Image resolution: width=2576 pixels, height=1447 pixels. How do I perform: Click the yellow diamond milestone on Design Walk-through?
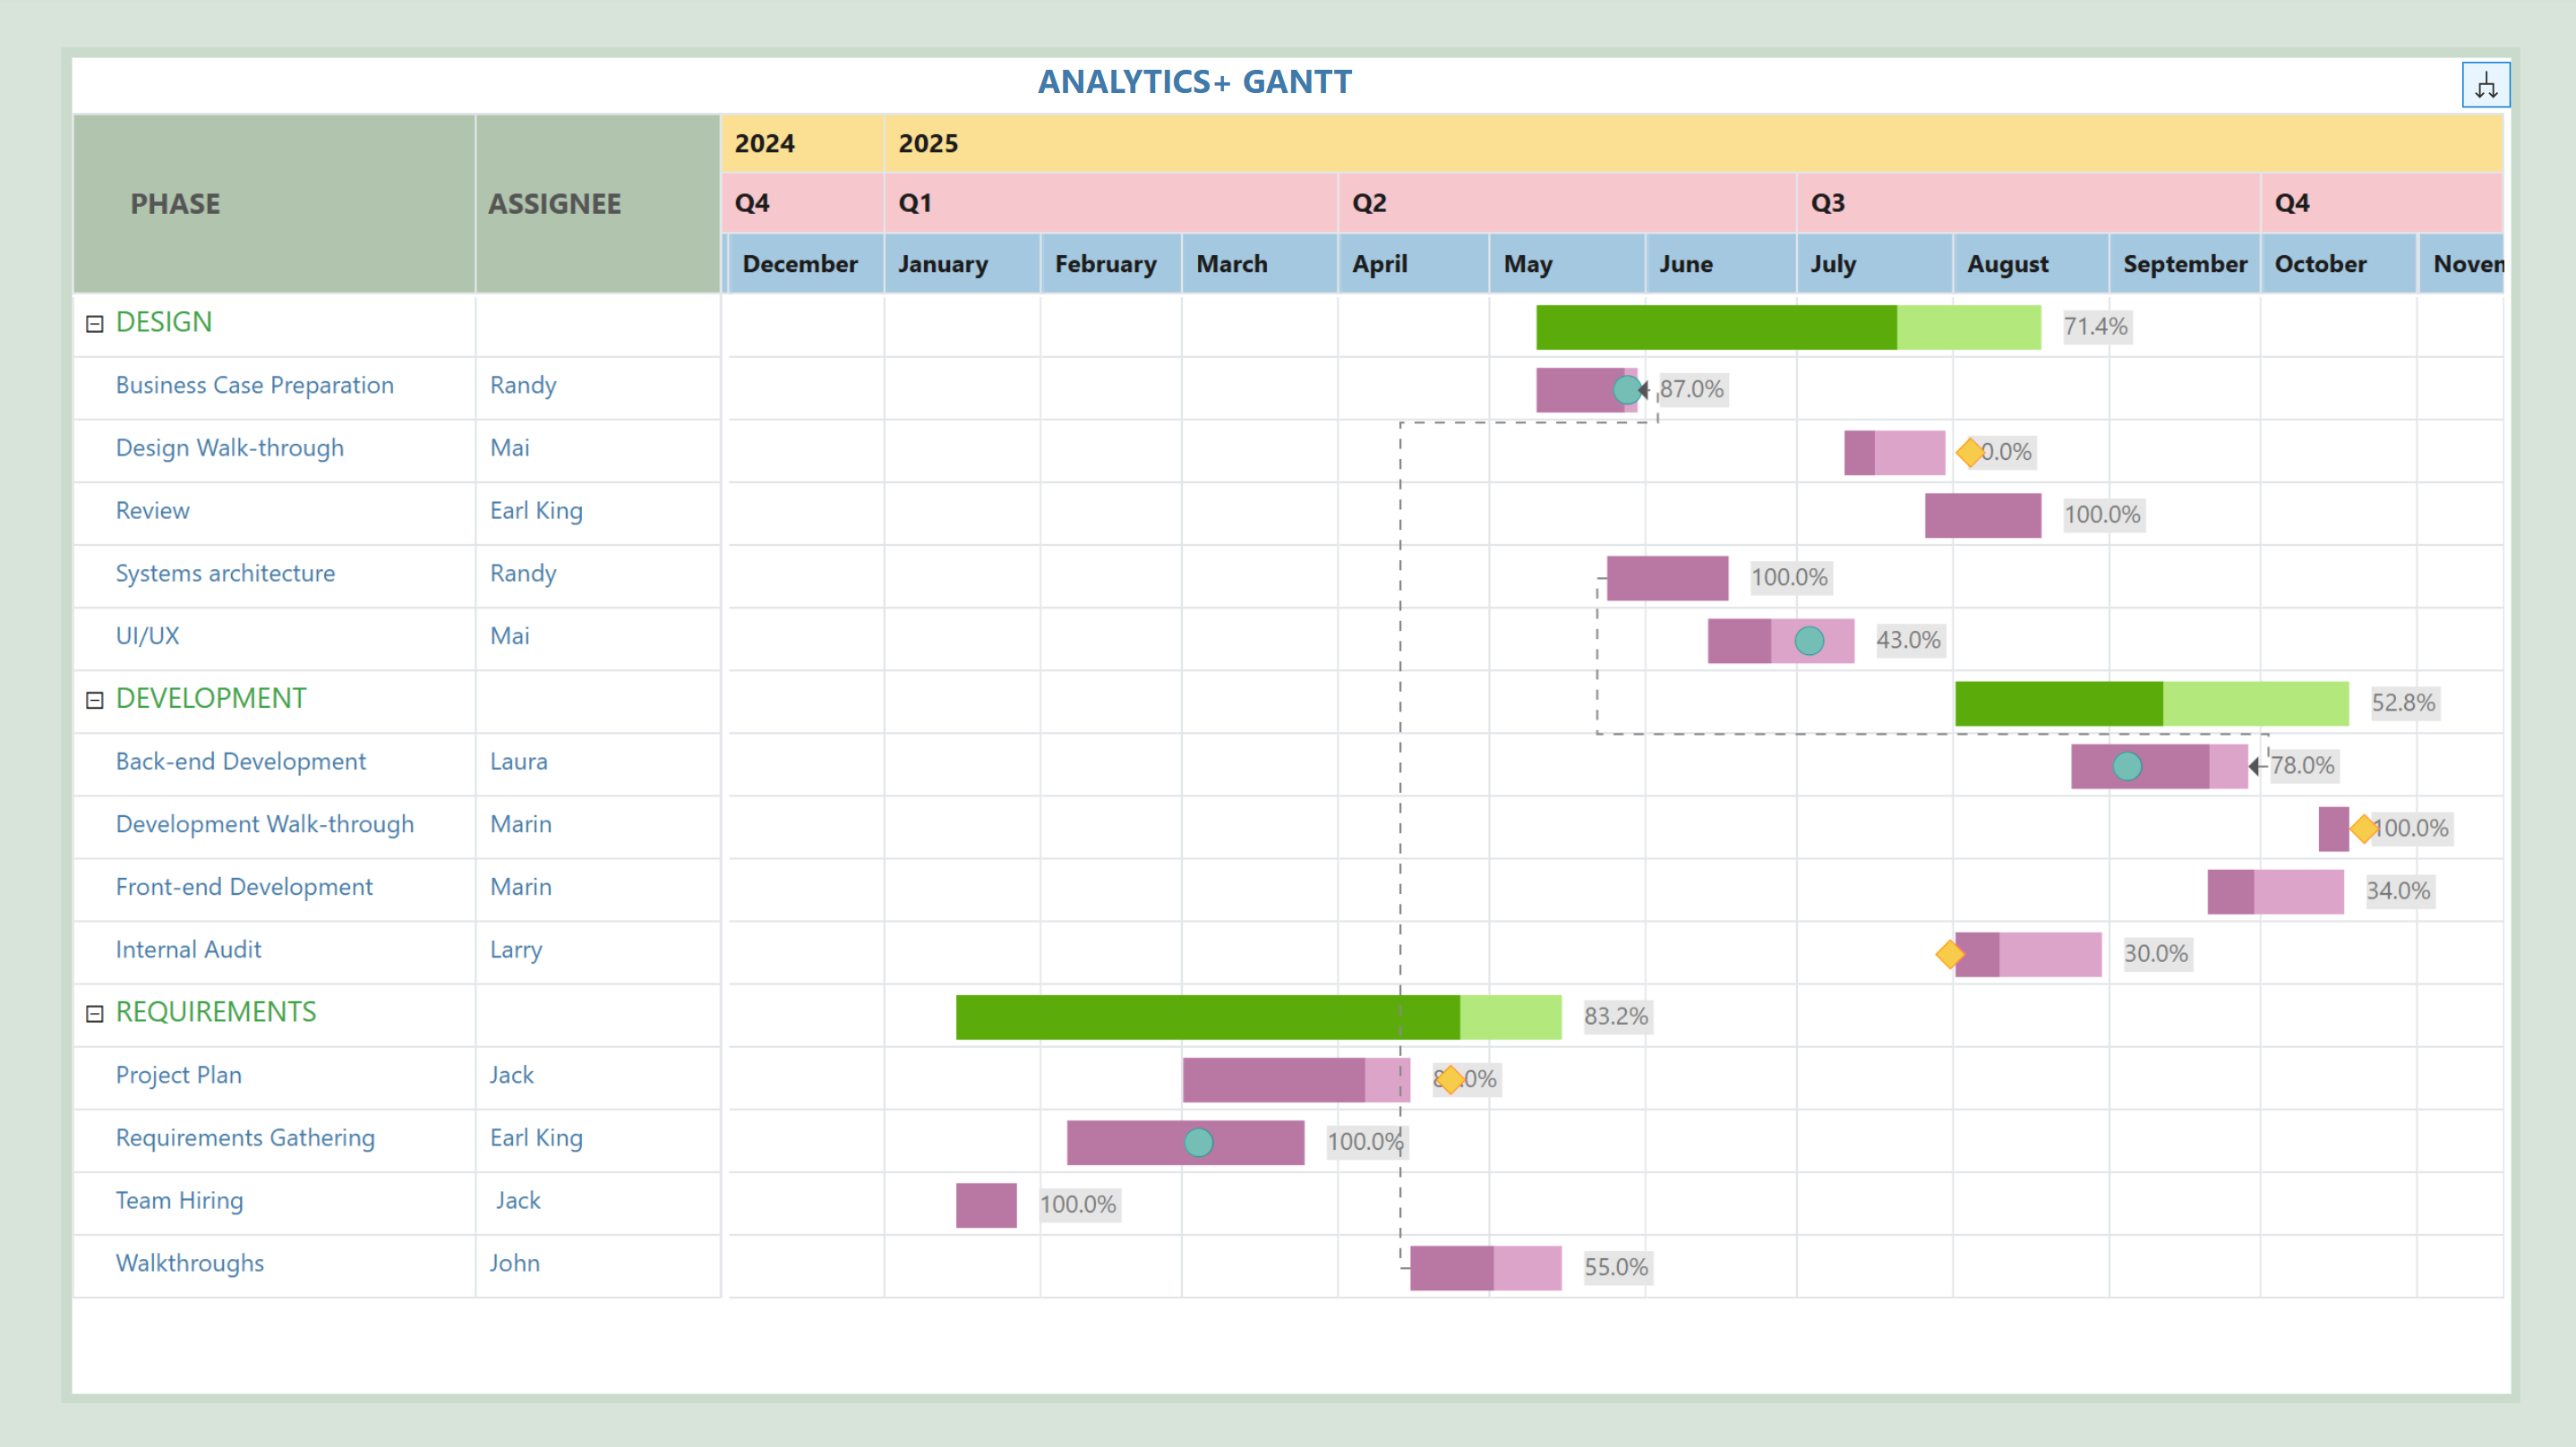(1970, 453)
